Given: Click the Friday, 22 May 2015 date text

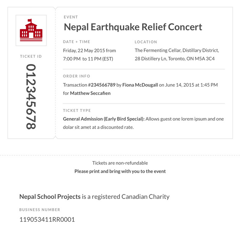Looking at the screenshot, I should [89, 51].
